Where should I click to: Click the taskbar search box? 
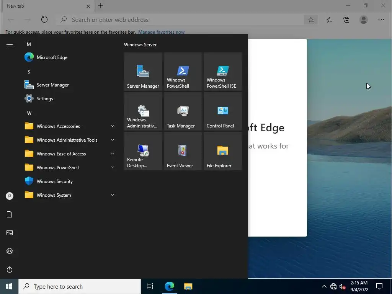80,286
